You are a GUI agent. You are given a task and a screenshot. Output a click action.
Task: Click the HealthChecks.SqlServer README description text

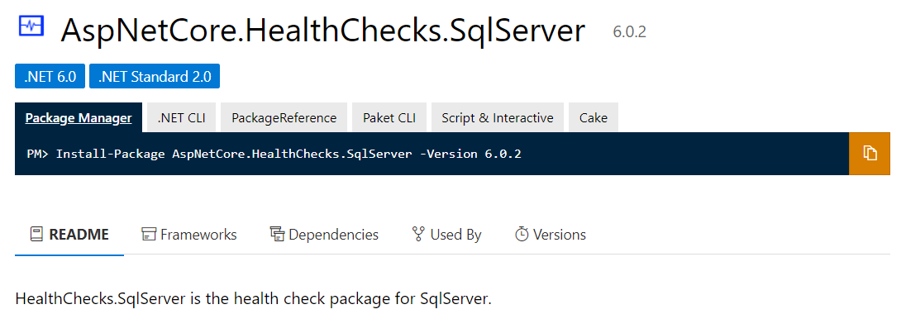tap(253, 299)
